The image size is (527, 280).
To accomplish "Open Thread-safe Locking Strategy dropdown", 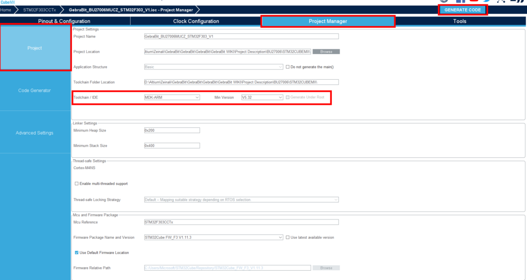I will (241, 199).
